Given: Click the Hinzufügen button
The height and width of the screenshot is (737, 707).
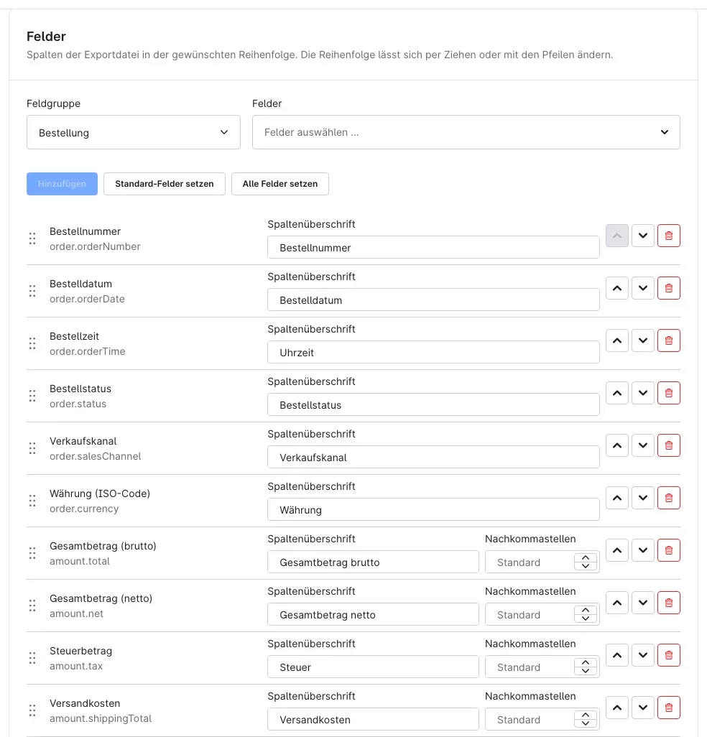Looking at the screenshot, I should click(62, 184).
